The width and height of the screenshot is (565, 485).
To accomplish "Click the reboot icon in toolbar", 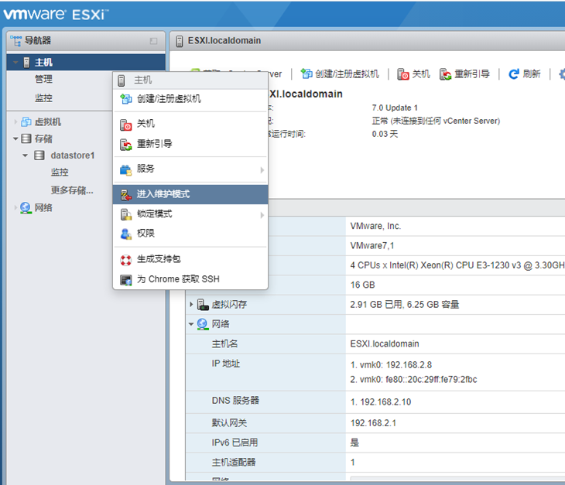I will coord(445,74).
